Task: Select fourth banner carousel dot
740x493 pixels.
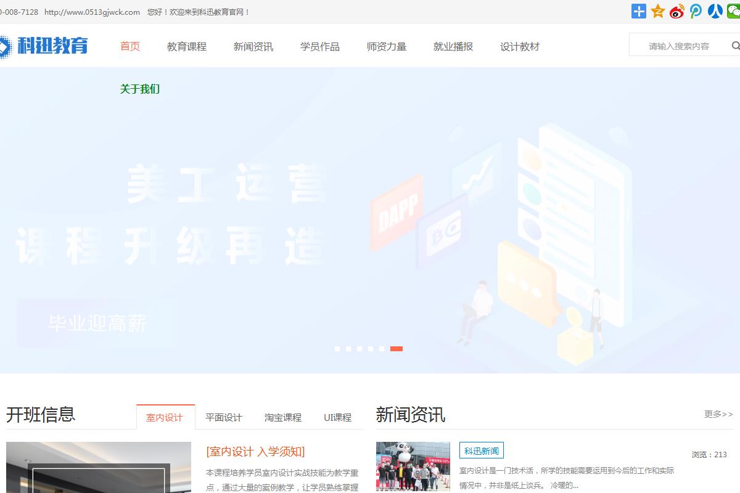Action: (371, 349)
